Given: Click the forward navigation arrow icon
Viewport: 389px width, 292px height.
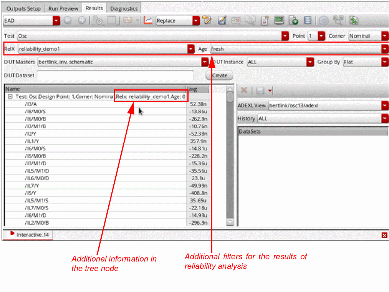Looking at the screenshot, I should pyautogui.click(x=82, y=20).
